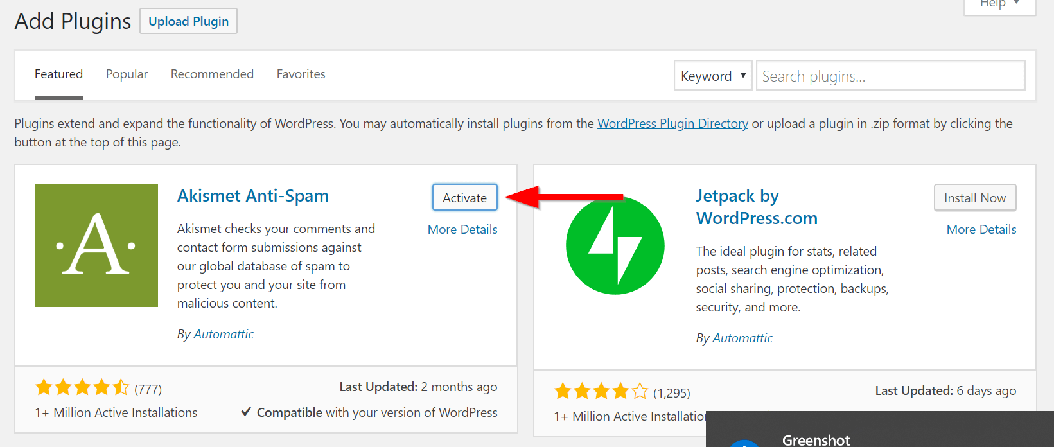Click 'Last Updated: 2 months ago' text
1054x447 pixels.
pos(418,387)
